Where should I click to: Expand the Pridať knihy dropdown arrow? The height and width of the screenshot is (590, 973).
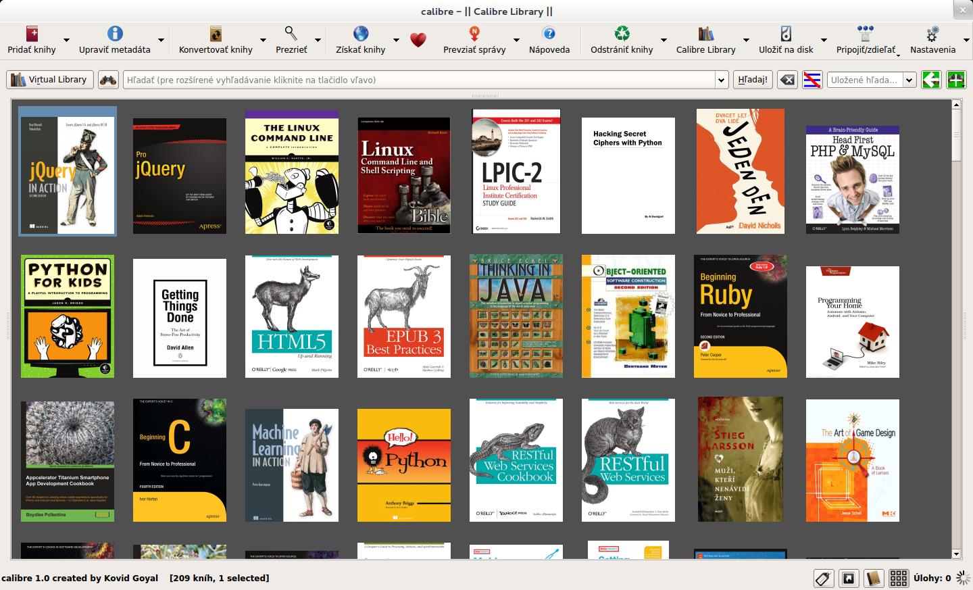[x=68, y=41]
